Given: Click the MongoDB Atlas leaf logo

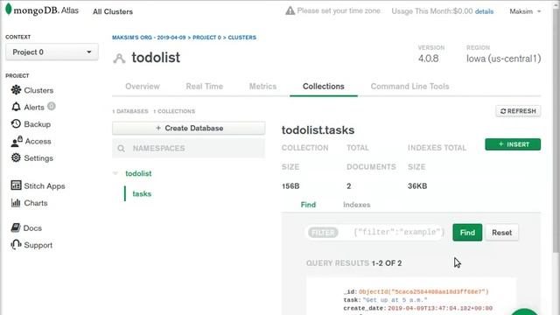Looking at the screenshot, I should 9,10.
